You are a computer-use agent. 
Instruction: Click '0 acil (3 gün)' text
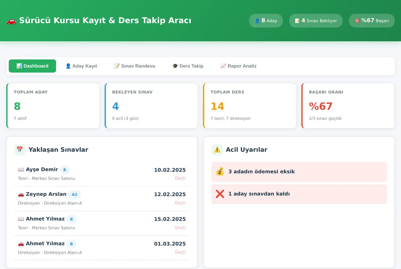coord(125,118)
